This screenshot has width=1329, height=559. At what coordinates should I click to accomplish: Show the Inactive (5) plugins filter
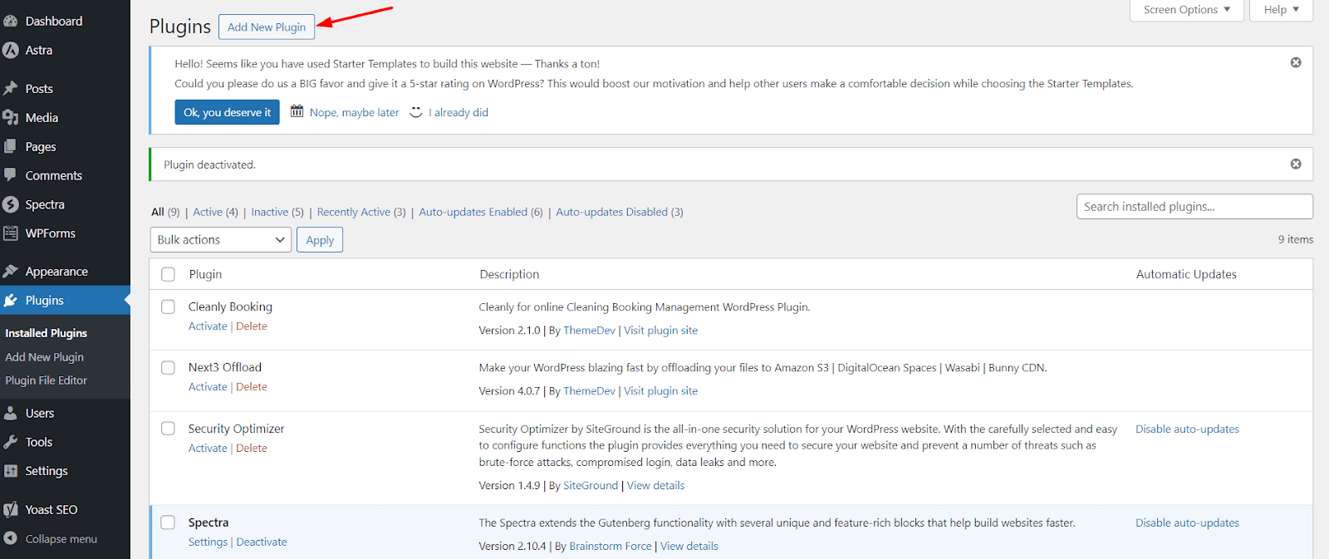click(277, 212)
